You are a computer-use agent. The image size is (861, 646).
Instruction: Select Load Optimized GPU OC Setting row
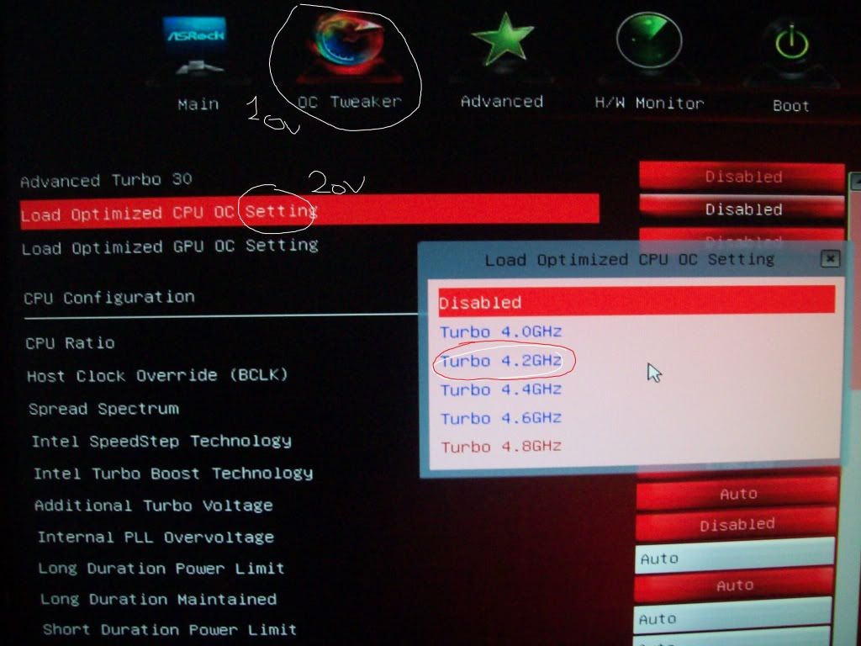(170, 246)
